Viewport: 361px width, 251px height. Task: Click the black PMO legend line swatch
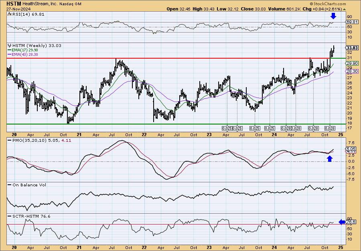pyautogui.click(x=10, y=140)
